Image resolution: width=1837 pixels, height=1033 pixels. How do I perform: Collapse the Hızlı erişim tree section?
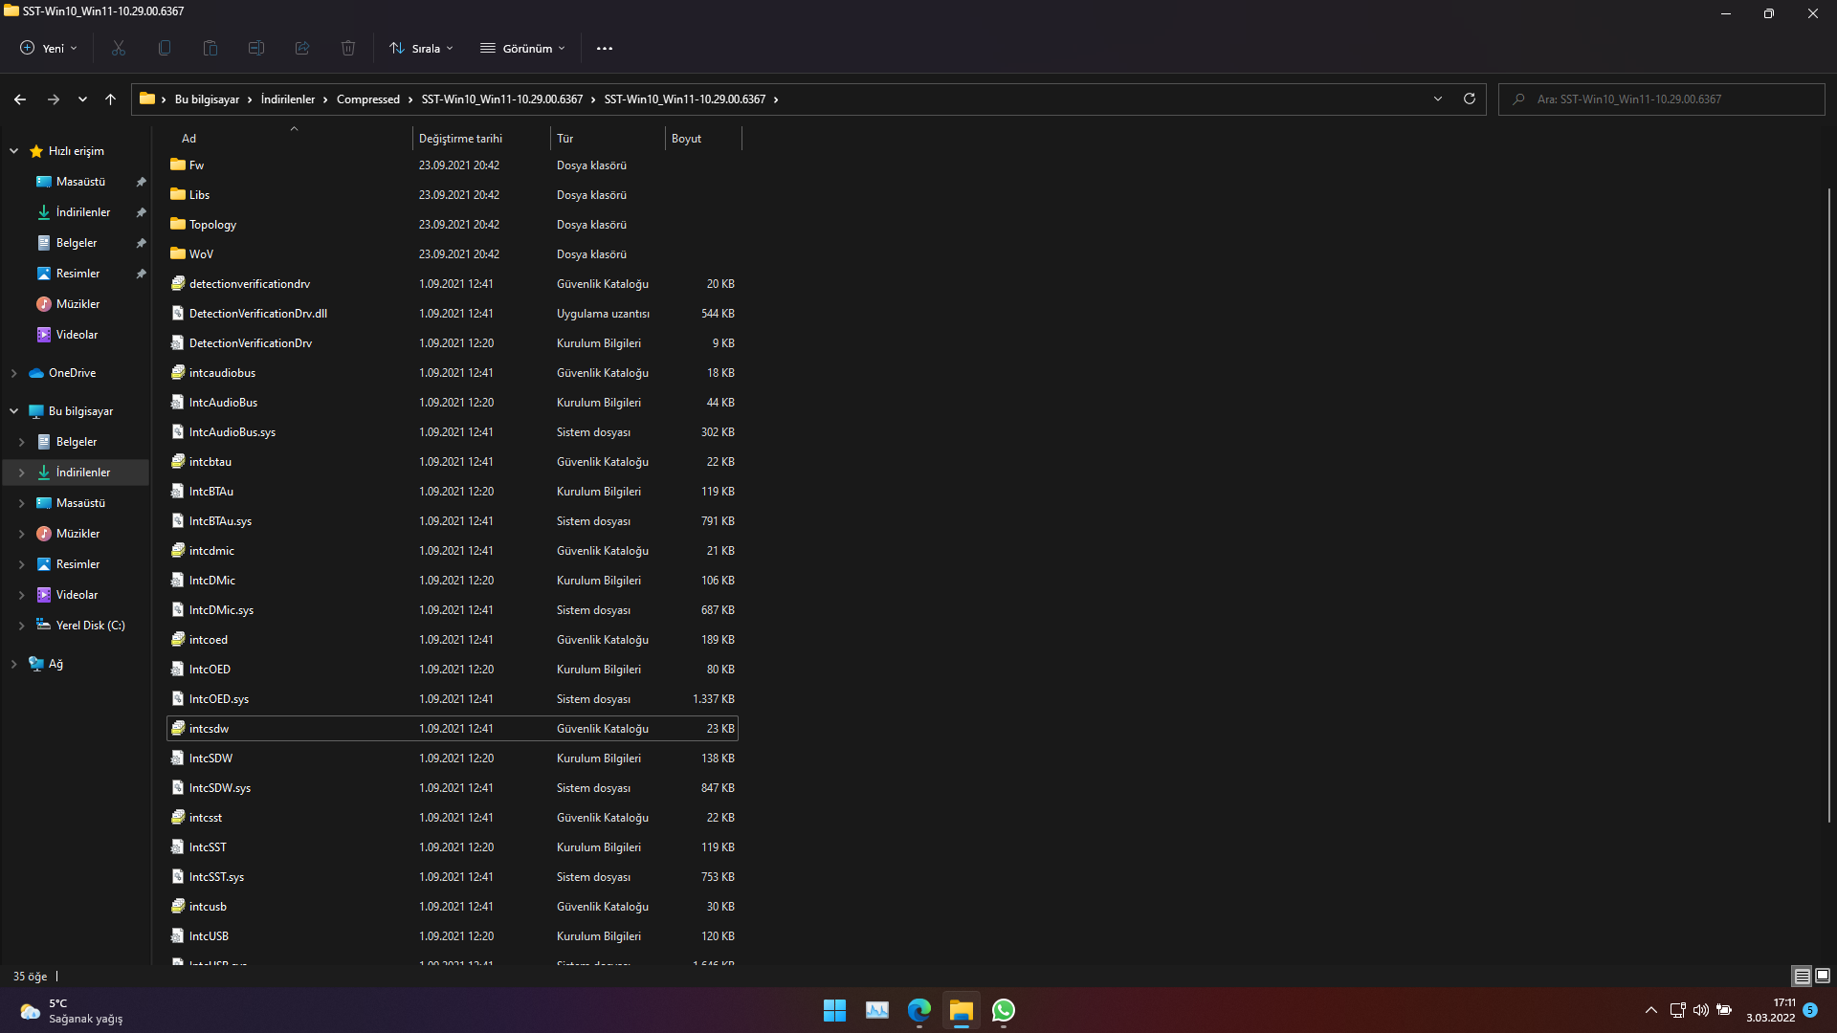click(x=14, y=151)
